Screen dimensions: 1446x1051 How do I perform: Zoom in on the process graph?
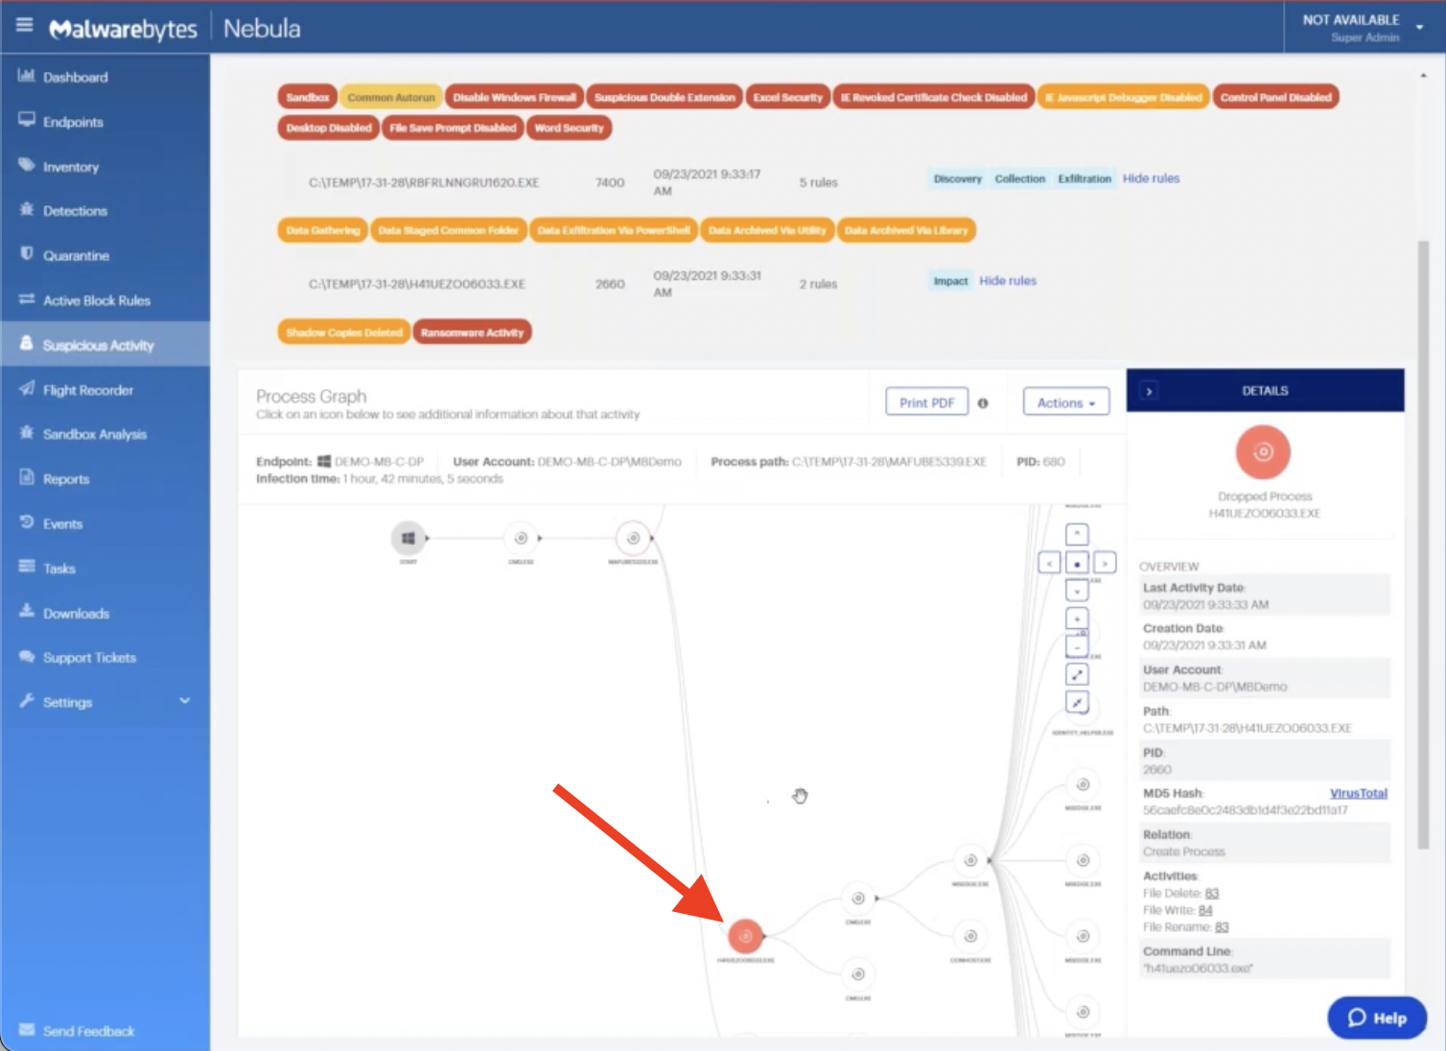coord(1077,619)
